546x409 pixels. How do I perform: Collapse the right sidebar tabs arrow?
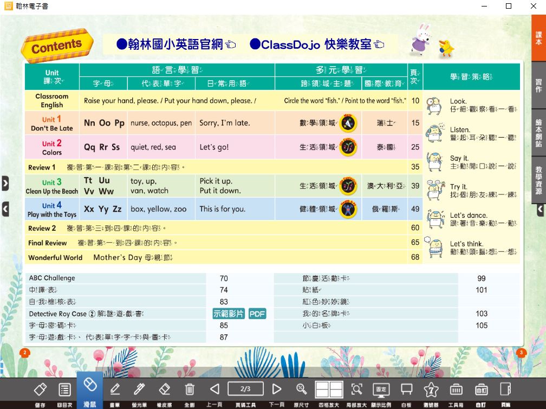pyautogui.click(x=540, y=209)
